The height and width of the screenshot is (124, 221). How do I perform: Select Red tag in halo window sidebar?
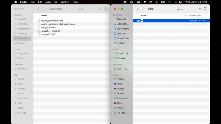coord(118,103)
